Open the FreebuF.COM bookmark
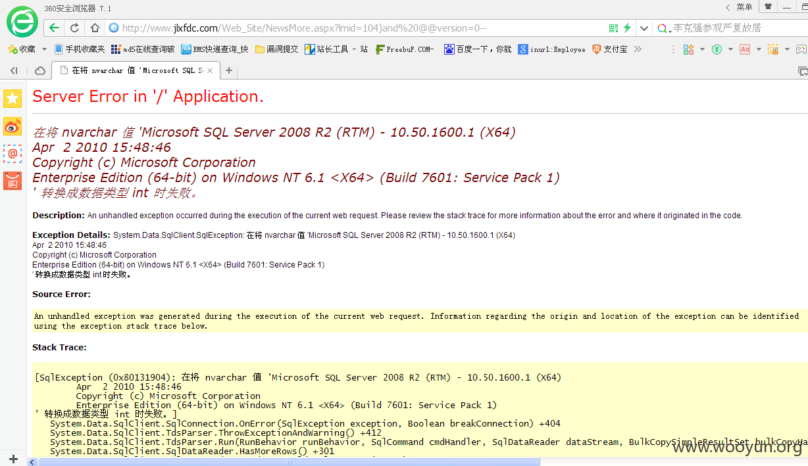The image size is (808, 466). pyautogui.click(x=405, y=49)
